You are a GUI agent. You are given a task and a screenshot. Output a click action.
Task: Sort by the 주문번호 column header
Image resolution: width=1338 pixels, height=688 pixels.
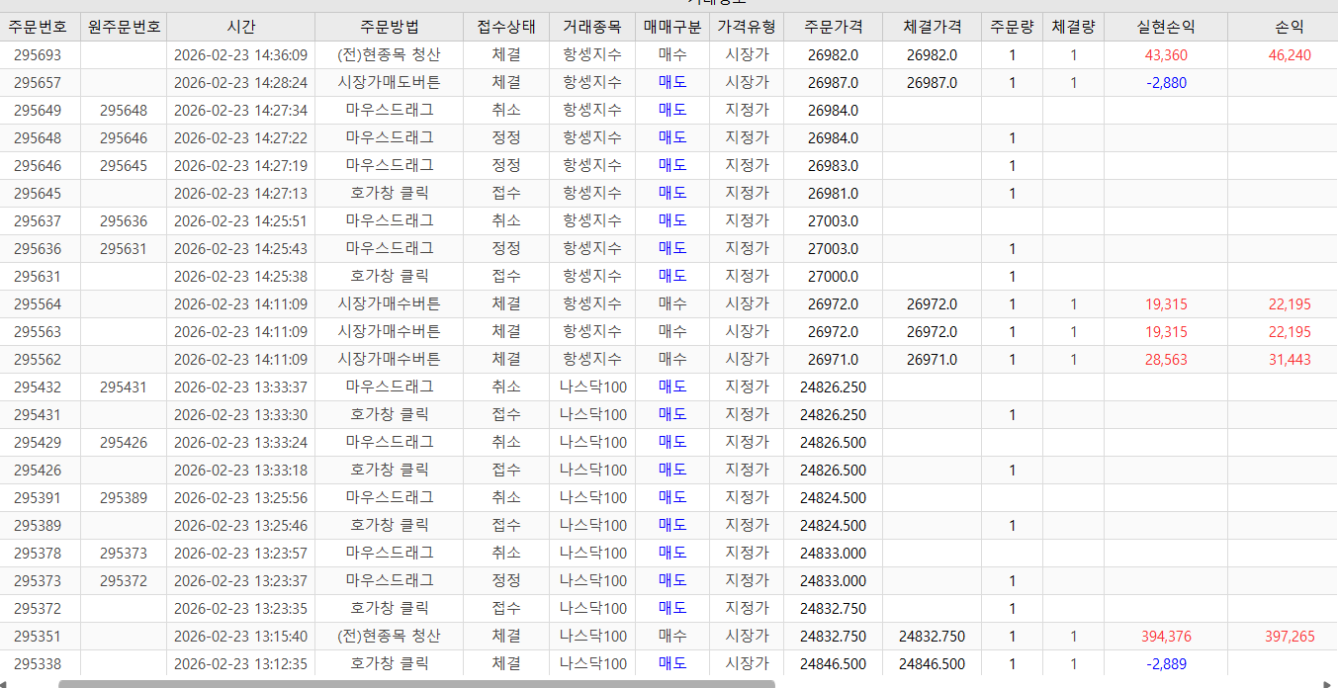(41, 27)
